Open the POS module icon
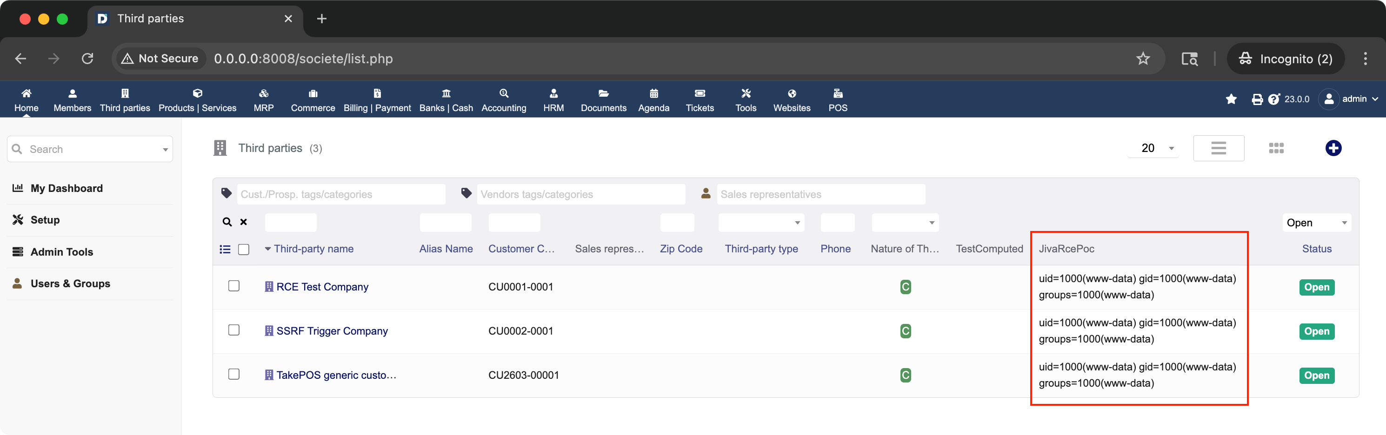Viewport: 1386px width, 435px height. coord(837,99)
